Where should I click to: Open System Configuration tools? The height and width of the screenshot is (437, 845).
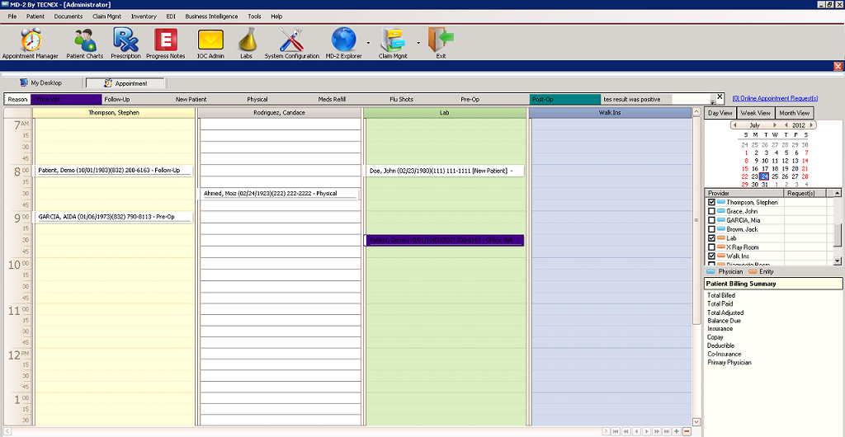point(291,44)
